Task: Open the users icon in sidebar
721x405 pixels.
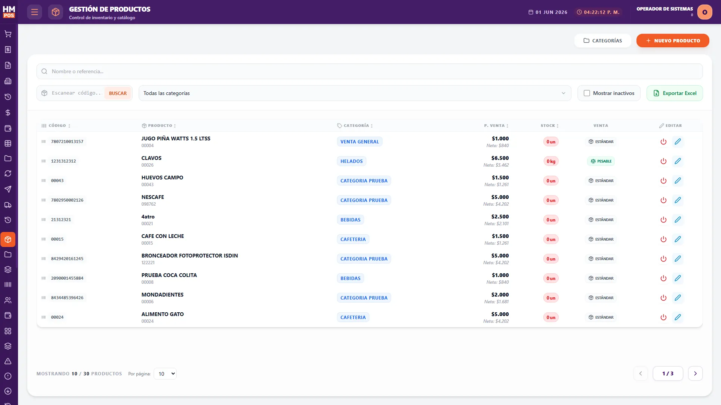Action: click(8, 300)
